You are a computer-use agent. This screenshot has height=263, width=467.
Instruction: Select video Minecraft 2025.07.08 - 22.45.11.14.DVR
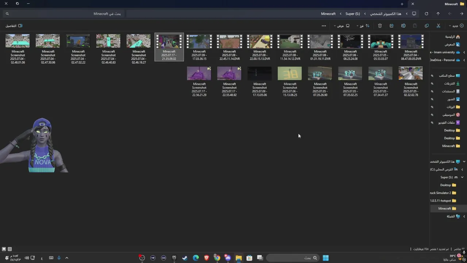coord(229,47)
